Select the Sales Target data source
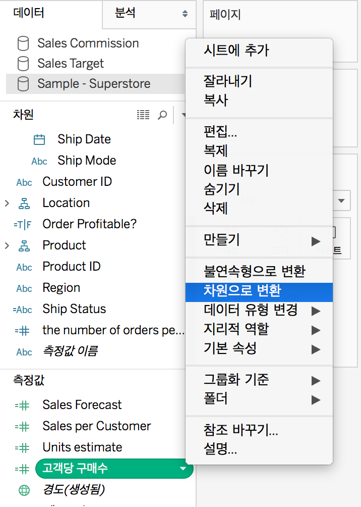This screenshot has width=361, height=507. point(71,64)
